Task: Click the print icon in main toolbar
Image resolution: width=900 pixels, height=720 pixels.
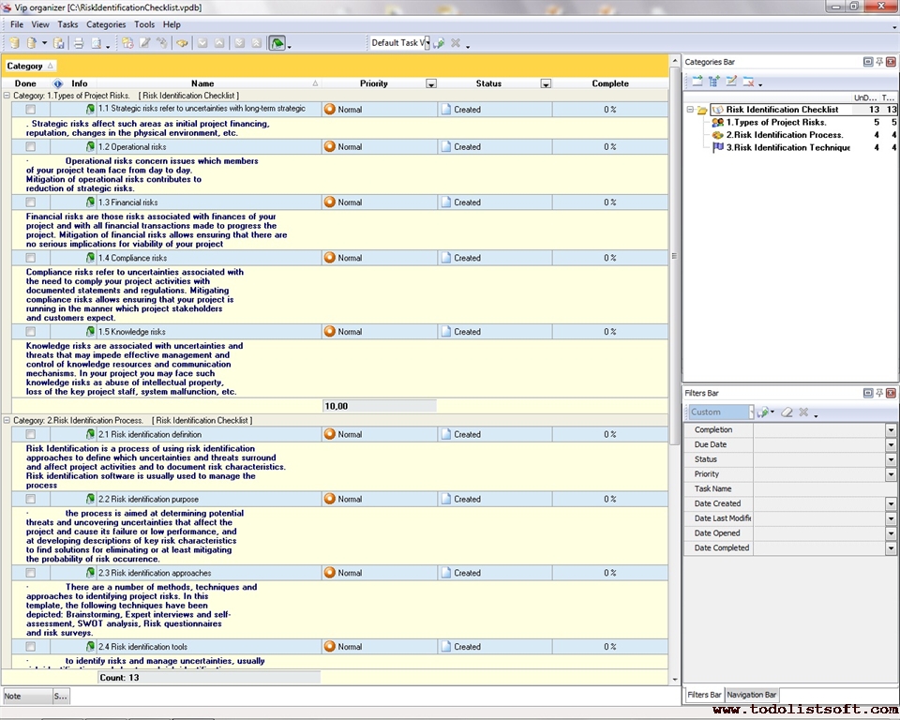Action: tap(79, 43)
